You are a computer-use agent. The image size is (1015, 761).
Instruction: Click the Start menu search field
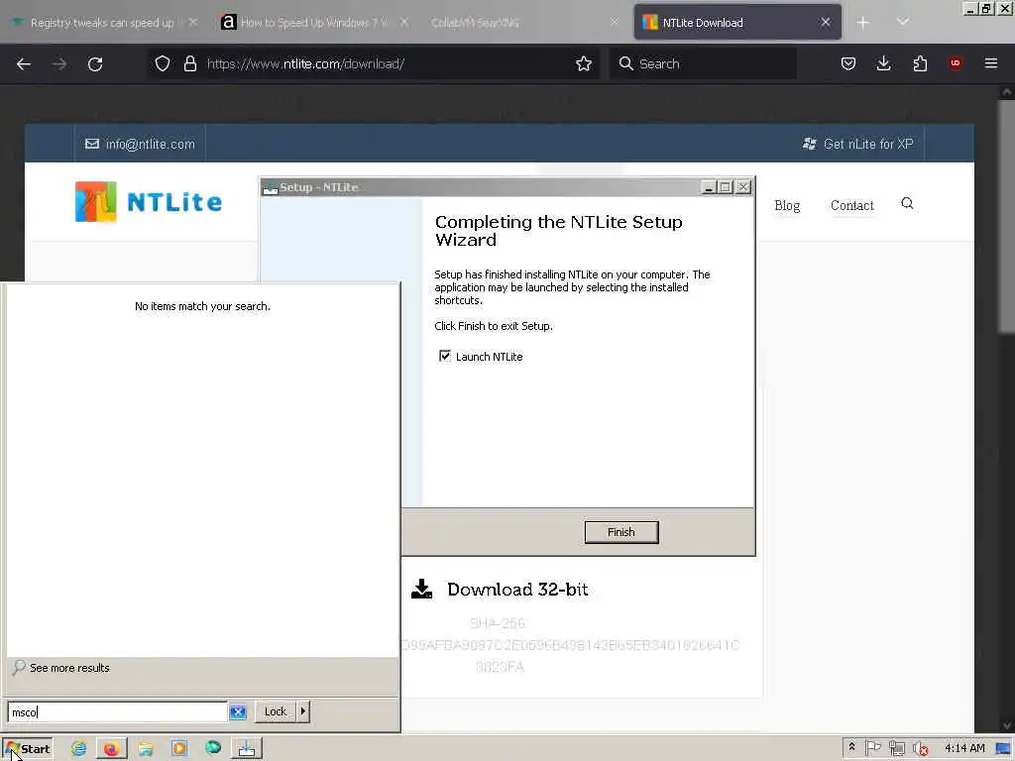pyautogui.click(x=117, y=711)
